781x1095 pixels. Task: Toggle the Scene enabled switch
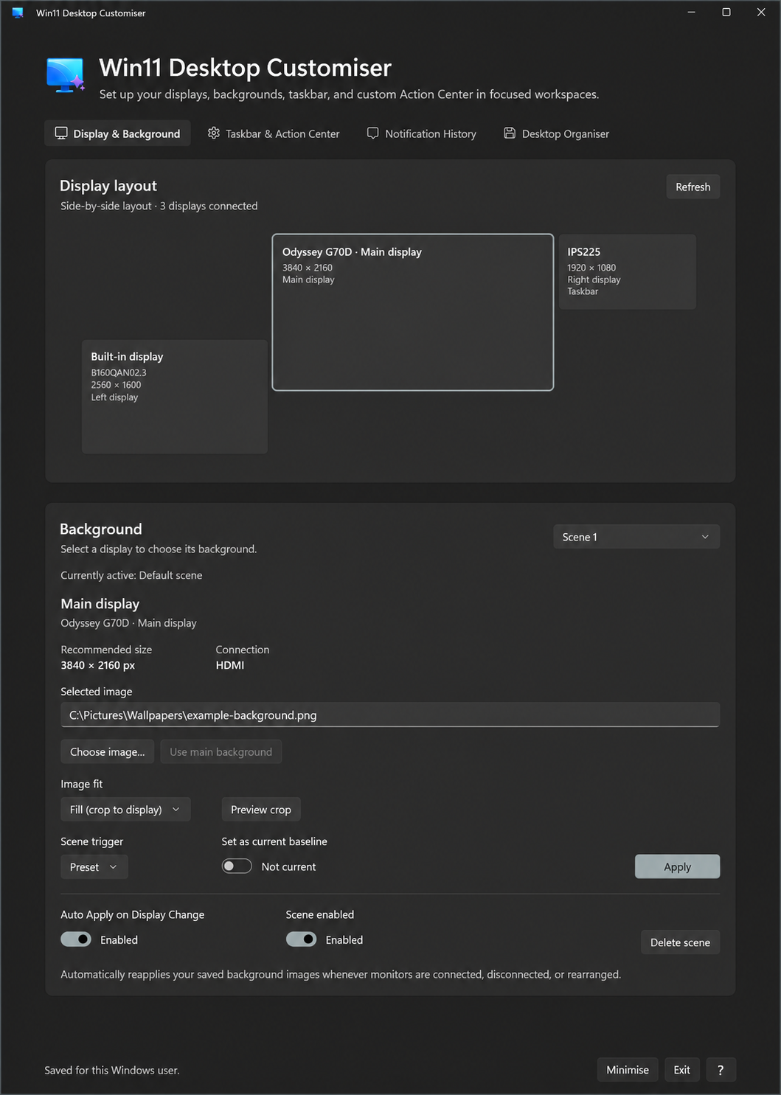point(302,939)
